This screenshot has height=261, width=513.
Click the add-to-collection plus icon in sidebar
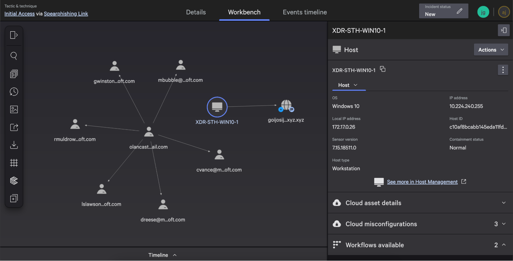14,198
